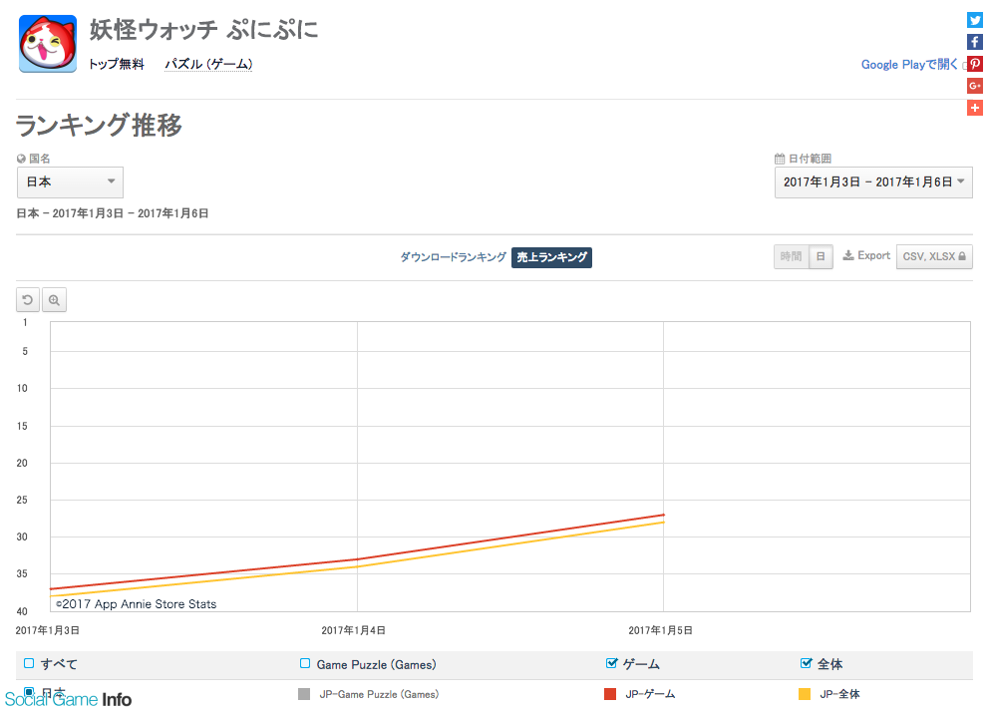The height and width of the screenshot is (712, 988).
Task: Click the yellow JP-全体 legend swatch
Action: 804,694
